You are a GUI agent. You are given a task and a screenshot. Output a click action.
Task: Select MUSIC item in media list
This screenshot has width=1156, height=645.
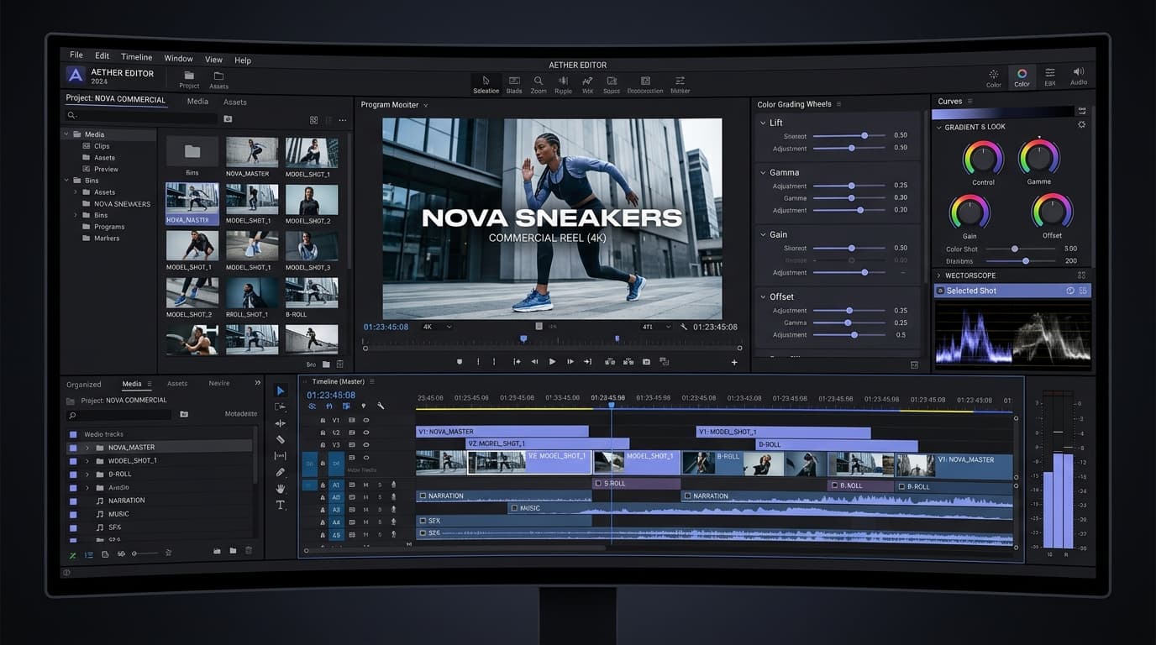[x=118, y=514]
